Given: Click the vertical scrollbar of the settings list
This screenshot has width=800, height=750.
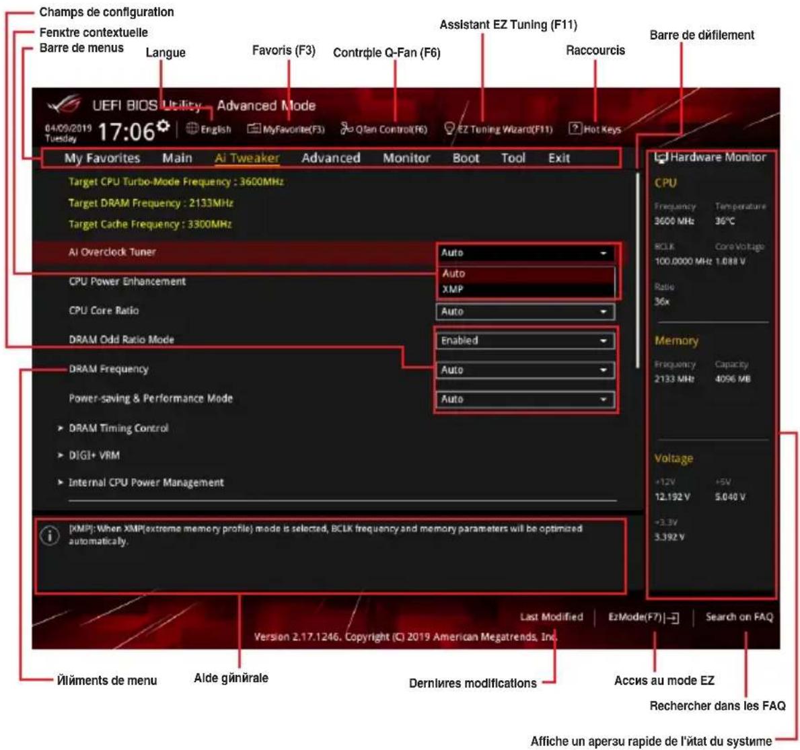Looking at the screenshot, I should tap(638, 270).
